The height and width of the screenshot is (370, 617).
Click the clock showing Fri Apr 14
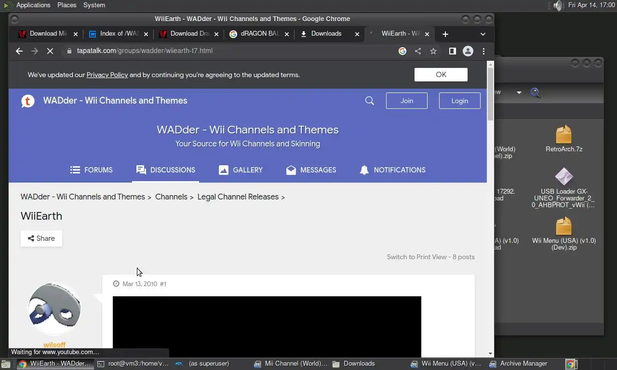tap(591, 5)
